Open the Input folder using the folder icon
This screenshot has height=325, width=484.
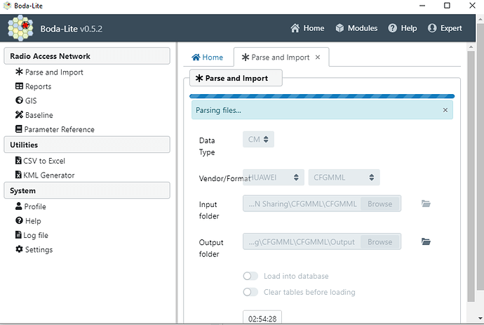tap(426, 204)
